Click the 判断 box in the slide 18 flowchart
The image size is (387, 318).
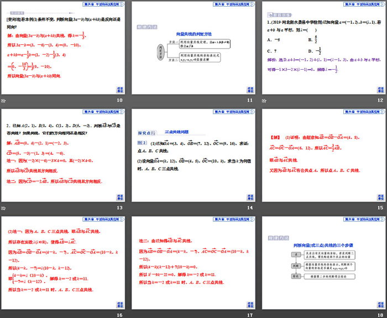tap(296, 266)
